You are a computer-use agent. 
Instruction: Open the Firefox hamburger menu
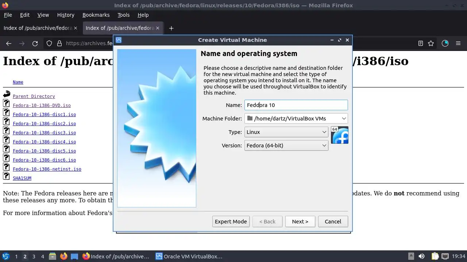[x=458, y=43]
